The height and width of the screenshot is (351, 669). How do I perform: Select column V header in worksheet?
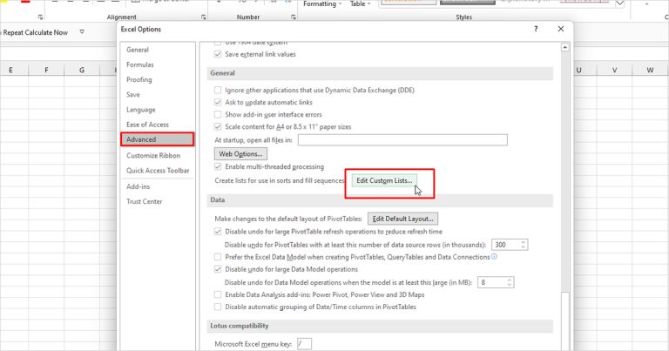click(x=614, y=70)
